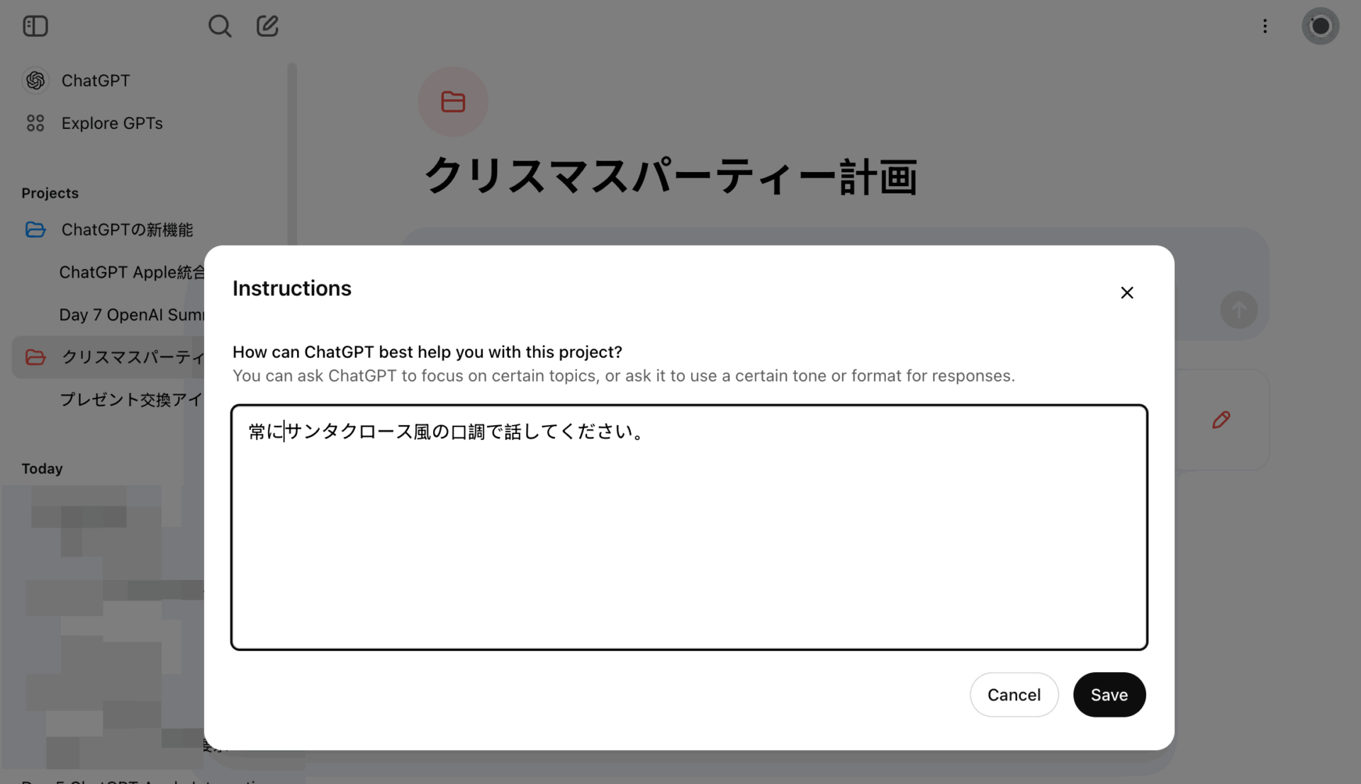Open ChatGPT from the sidebar

[x=95, y=81]
